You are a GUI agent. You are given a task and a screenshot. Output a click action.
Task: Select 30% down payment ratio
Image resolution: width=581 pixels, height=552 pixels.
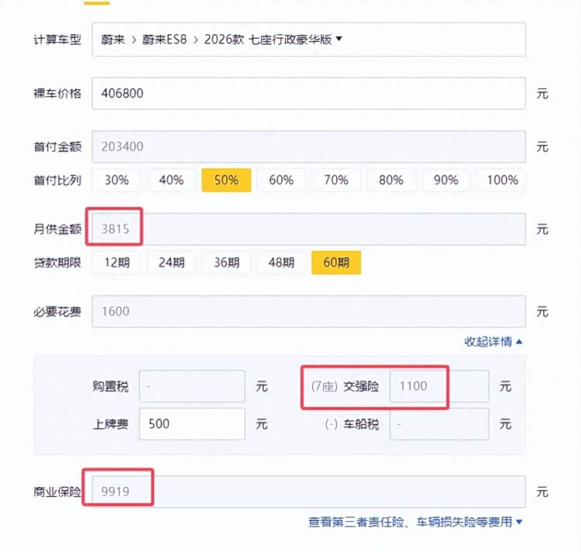116,180
